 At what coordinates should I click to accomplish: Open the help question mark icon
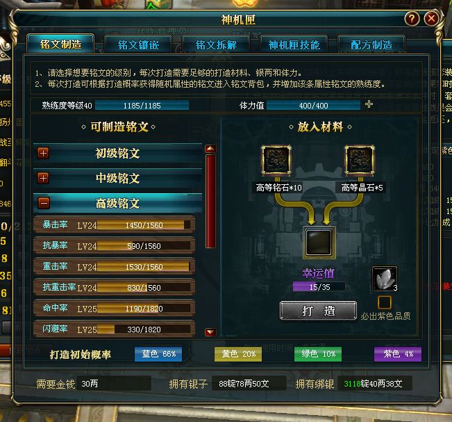pyautogui.click(x=412, y=19)
